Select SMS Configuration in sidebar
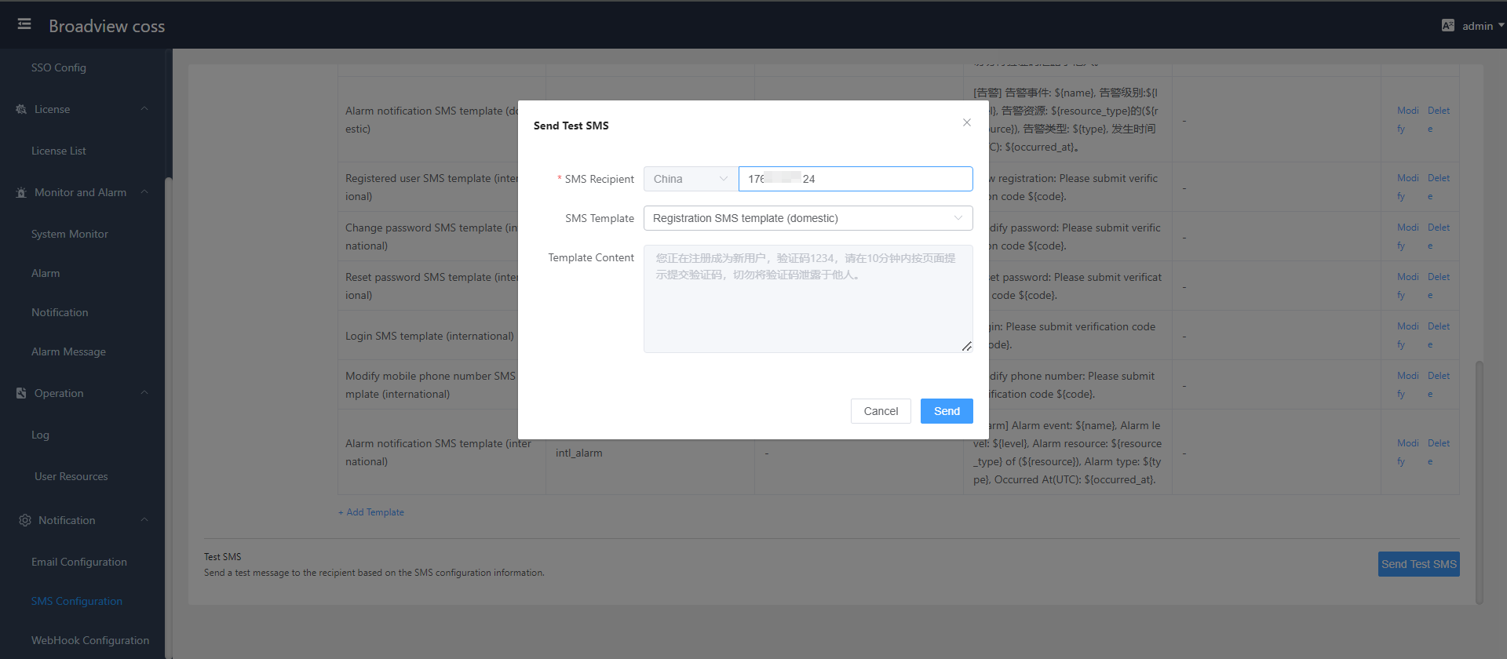Viewport: 1507px width, 659px height. (77, 601)
